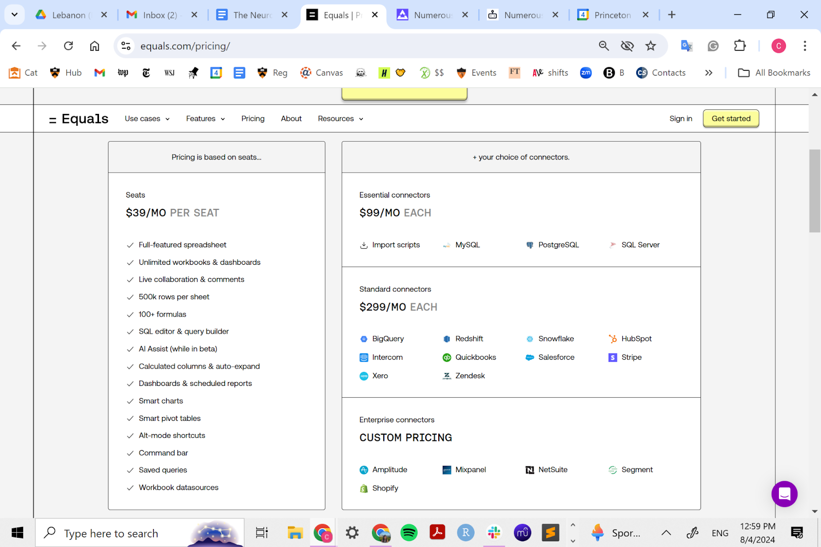The width and height of the screenshot is (821, 547).
Task: Open Slack from the taskbar
Action: tap(494, 533)
